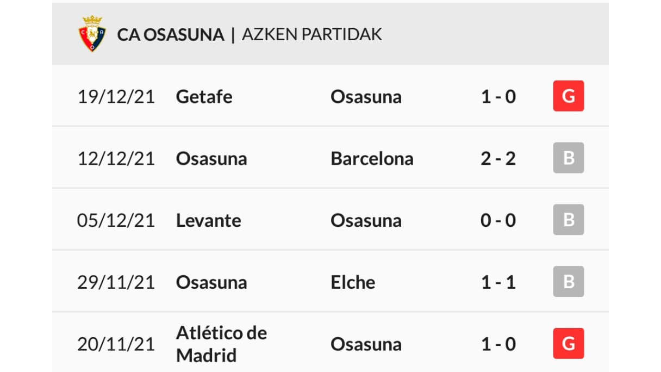Click the red G badge for Atlético match
The width and height of the screenshot is (661, 372).
coord(569,344)
